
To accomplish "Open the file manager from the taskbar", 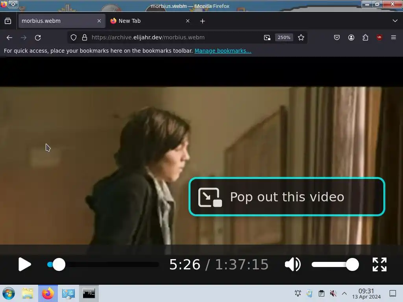I will coord(28,293).
